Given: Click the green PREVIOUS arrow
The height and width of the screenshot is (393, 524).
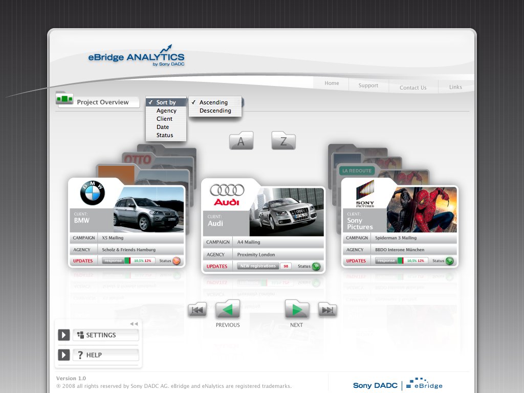Looking at the screenshot, I should coord(228,309).
